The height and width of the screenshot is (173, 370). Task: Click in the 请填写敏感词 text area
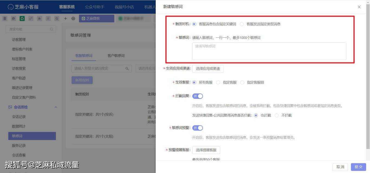269,51
